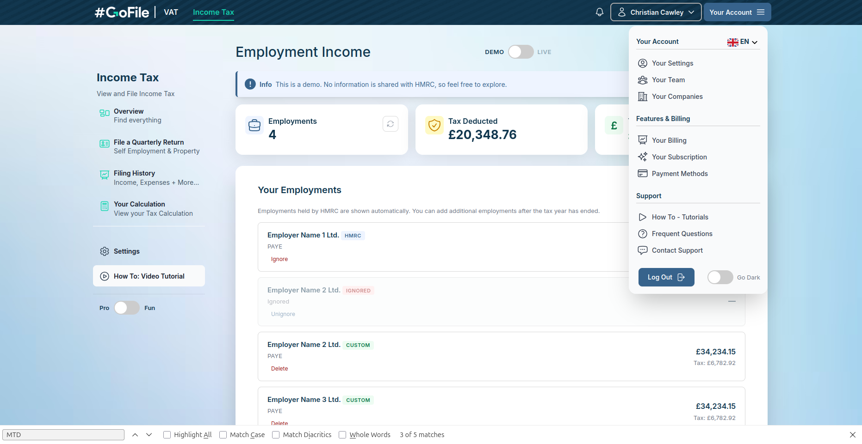This screenshot has width=862, height=444.
Task: Select Frequent Questions in Support menu
Action: 682,234
